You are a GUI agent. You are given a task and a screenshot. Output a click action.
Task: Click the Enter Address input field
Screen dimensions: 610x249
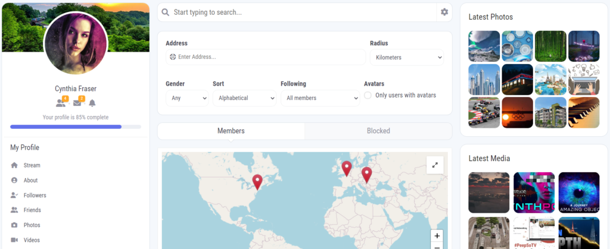[266, 57]
